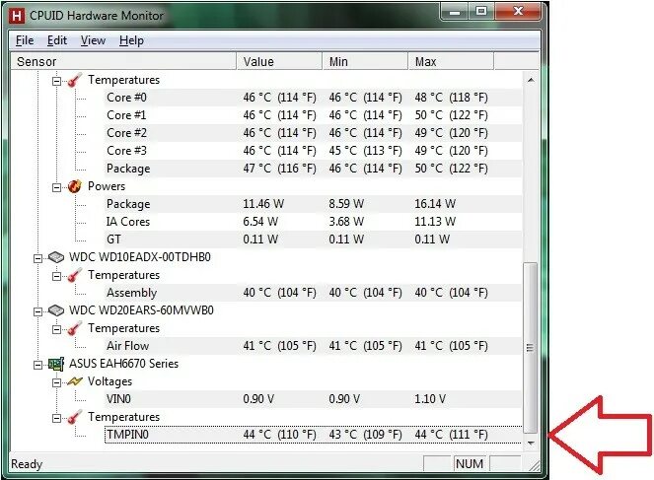This screenshot has height=480, width=654.
Task: Select the Core #0 row
Action: (x=313, y=98)
